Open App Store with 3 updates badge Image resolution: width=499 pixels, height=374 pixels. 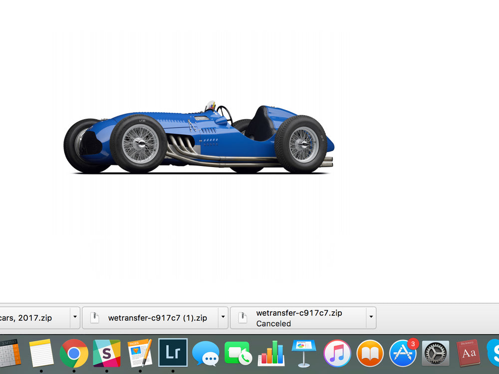click(403, 353)
